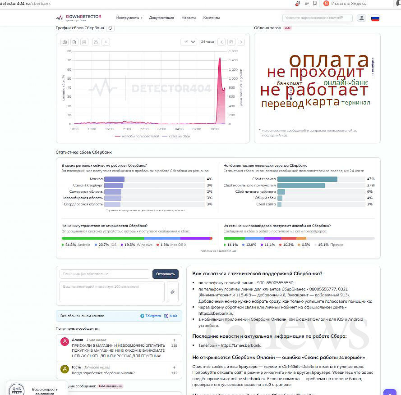The height and width of the screenshot is (395, 401).
Task: Click the DownDetector logo
Action: [x=78, y=18]
